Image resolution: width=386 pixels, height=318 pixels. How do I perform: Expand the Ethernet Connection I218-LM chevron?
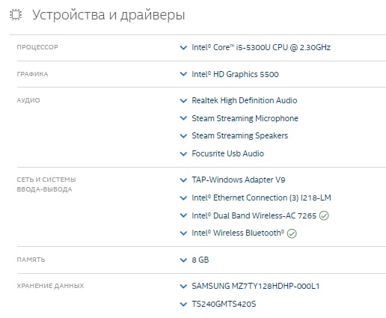pos(183,198)
